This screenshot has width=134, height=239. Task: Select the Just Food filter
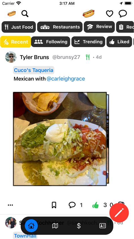[19, 27]
